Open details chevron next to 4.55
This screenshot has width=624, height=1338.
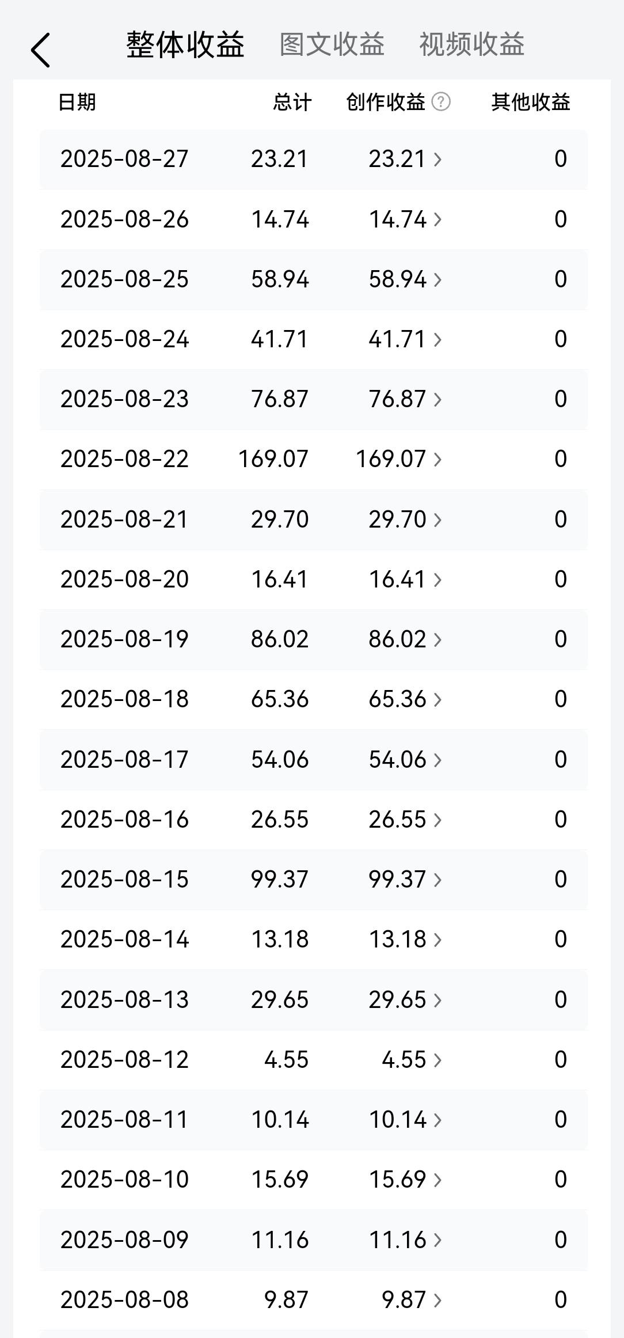[x=437, y=1060]
